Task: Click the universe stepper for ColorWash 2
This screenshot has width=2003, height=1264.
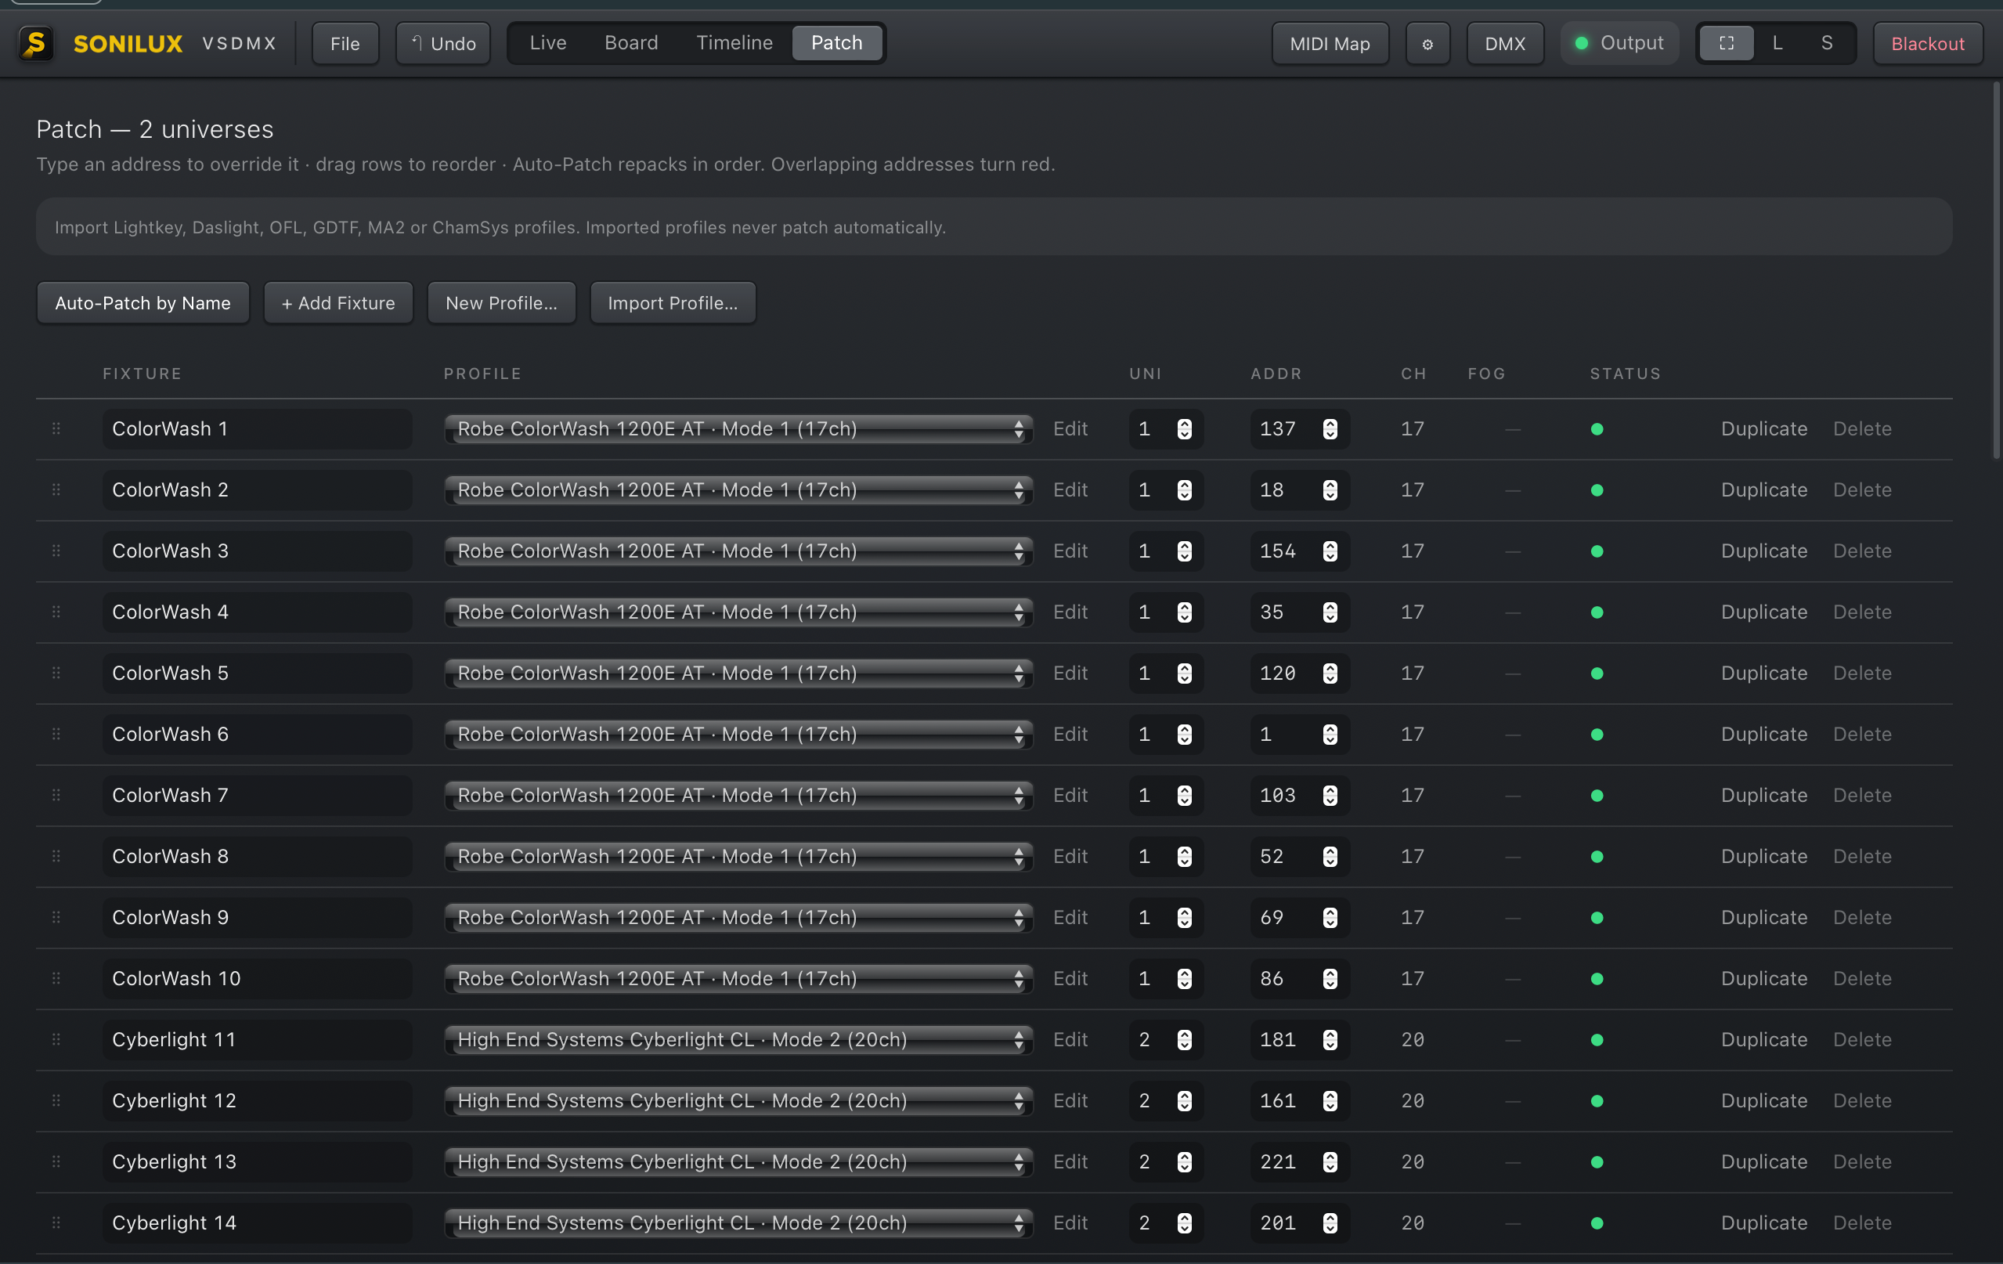Action: point(1185,490)
